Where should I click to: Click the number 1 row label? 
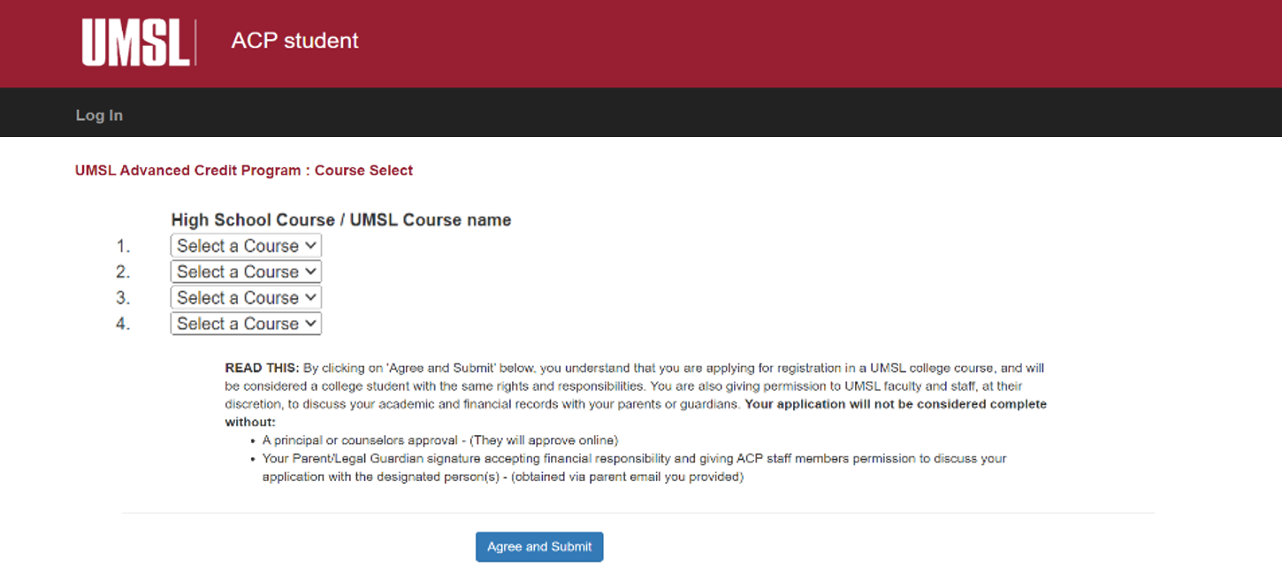(122, 245)
